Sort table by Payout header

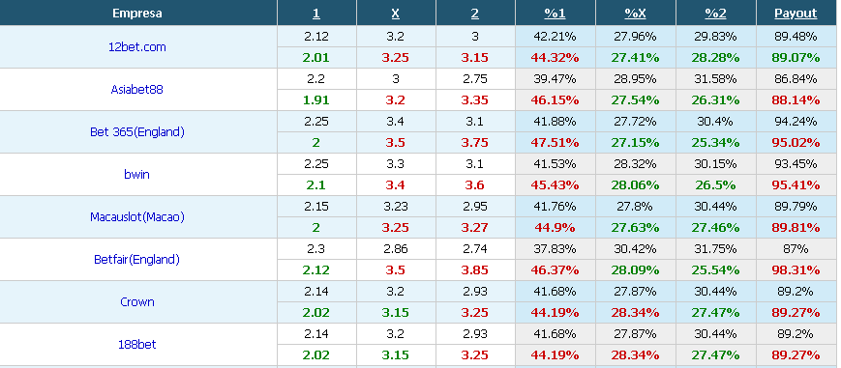pyautogui.click(x=796, y=14)
